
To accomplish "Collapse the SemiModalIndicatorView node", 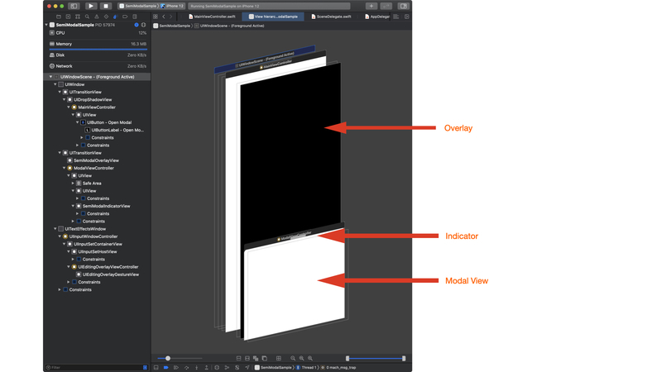I will 73,206.
